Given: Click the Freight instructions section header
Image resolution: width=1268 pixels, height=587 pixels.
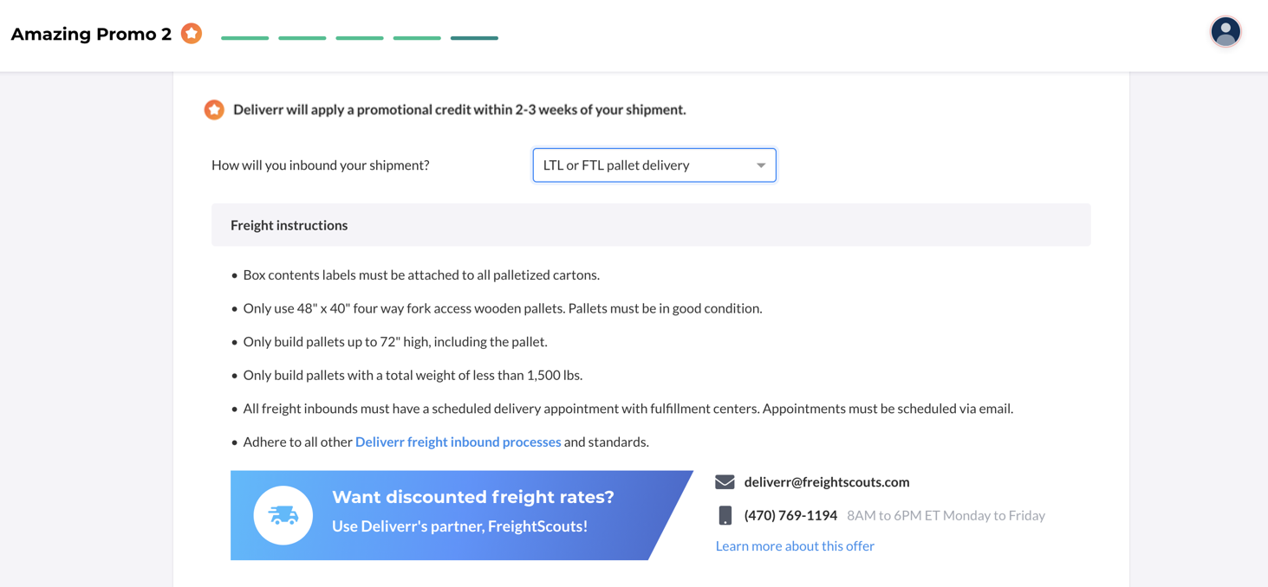Looking at the screenshot, I should [x=651, y=225].
